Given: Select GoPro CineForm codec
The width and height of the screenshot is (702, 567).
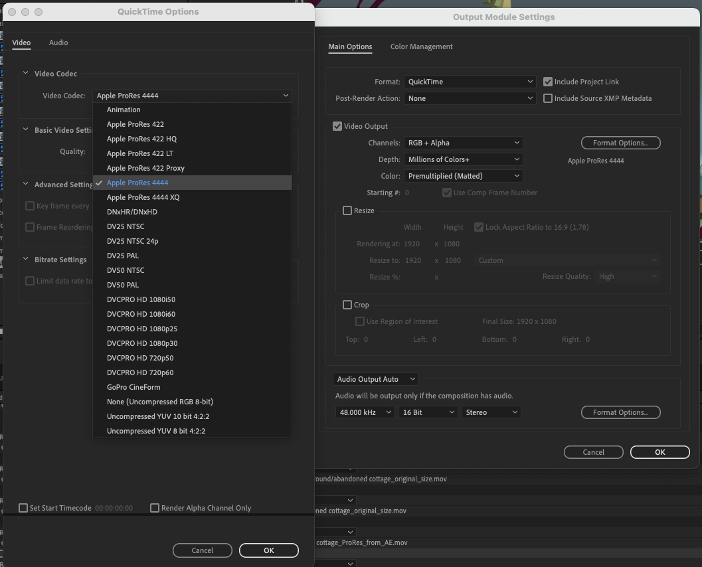Looking at the screenshot, I should 192,387.
